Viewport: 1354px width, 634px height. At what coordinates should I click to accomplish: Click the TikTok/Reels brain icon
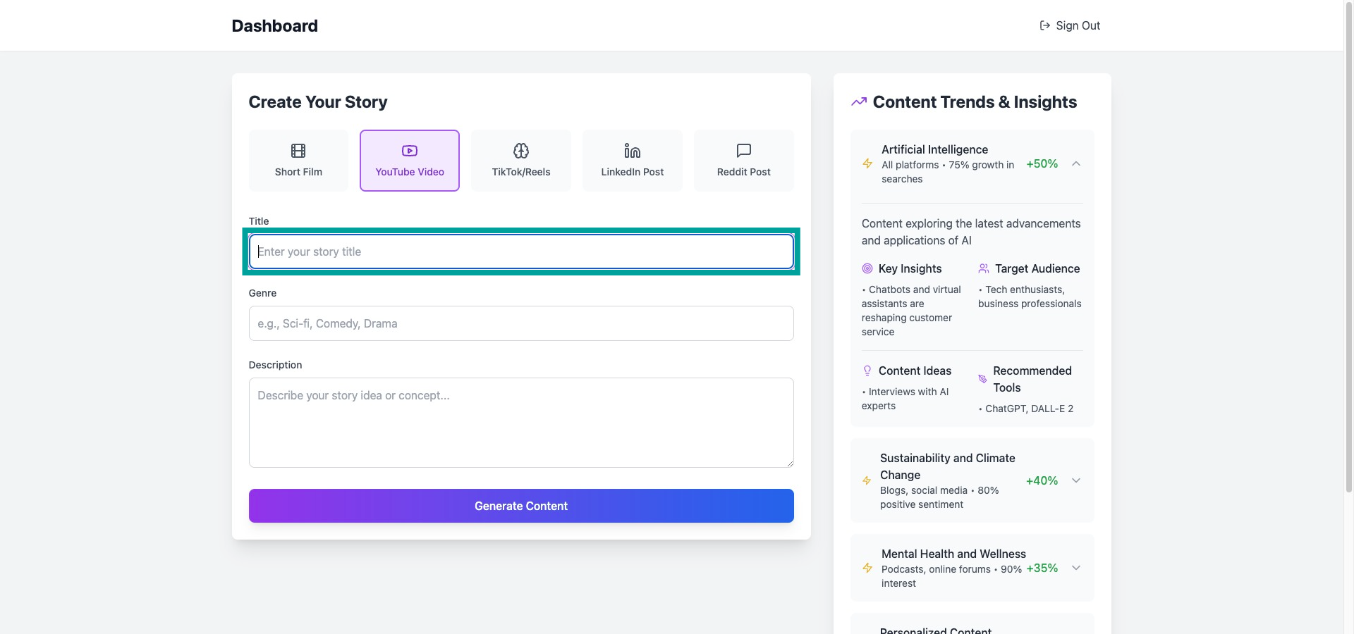(521, 151)
